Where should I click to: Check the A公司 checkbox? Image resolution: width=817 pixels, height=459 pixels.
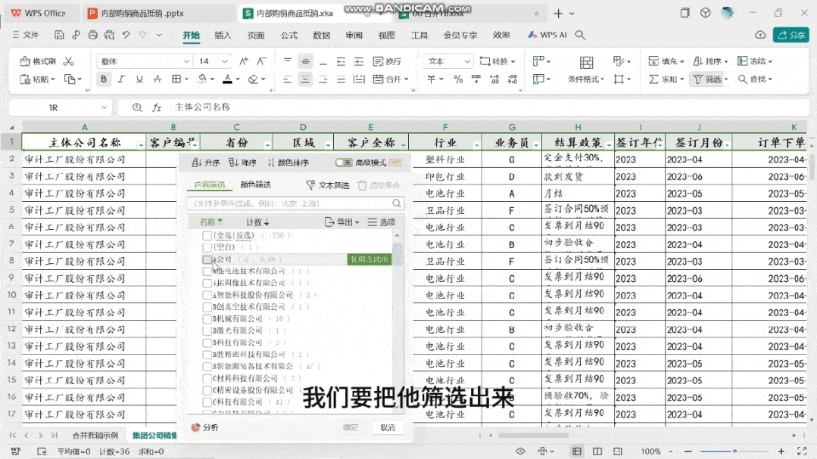pyautogui.click(x=207, y=259)
